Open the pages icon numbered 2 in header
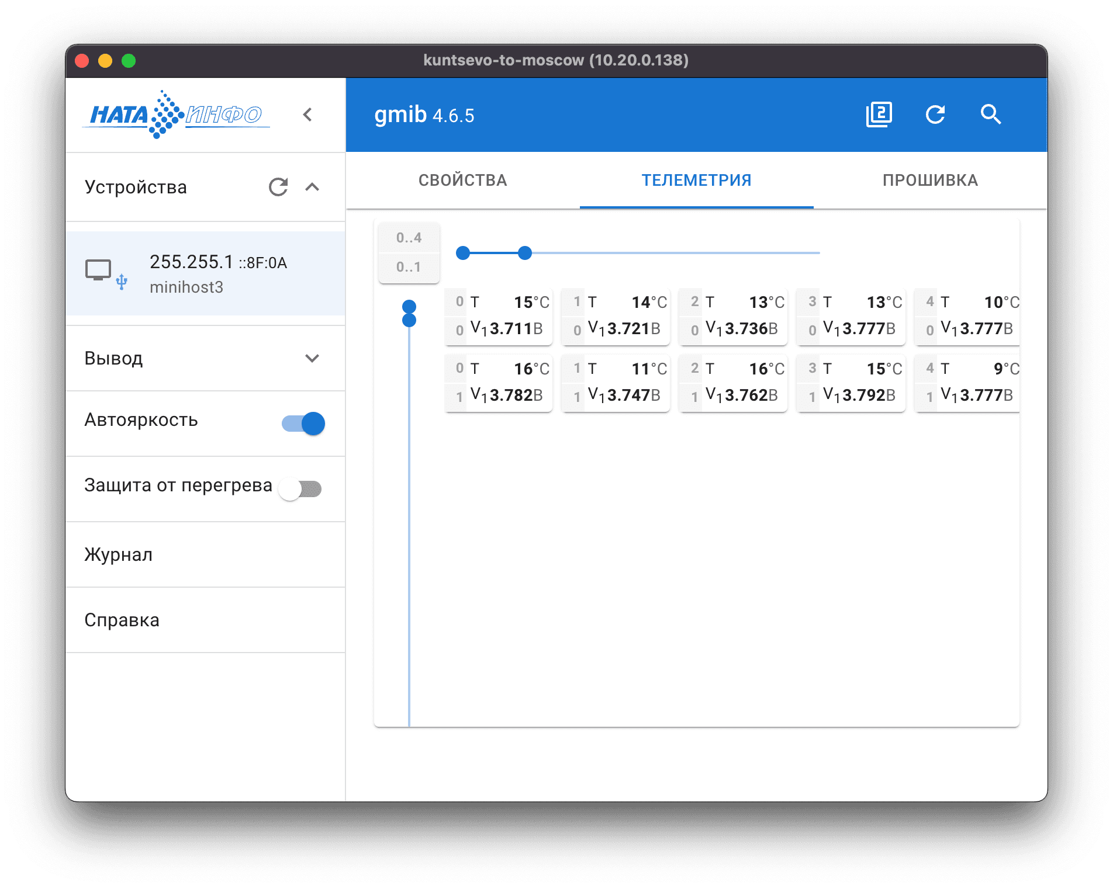The image size is (1113, 888). [879, 115]
